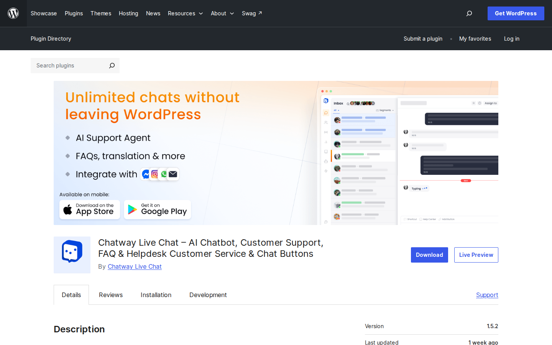
Task: Open the header search magnifier icon
Action: coord(469,13)
